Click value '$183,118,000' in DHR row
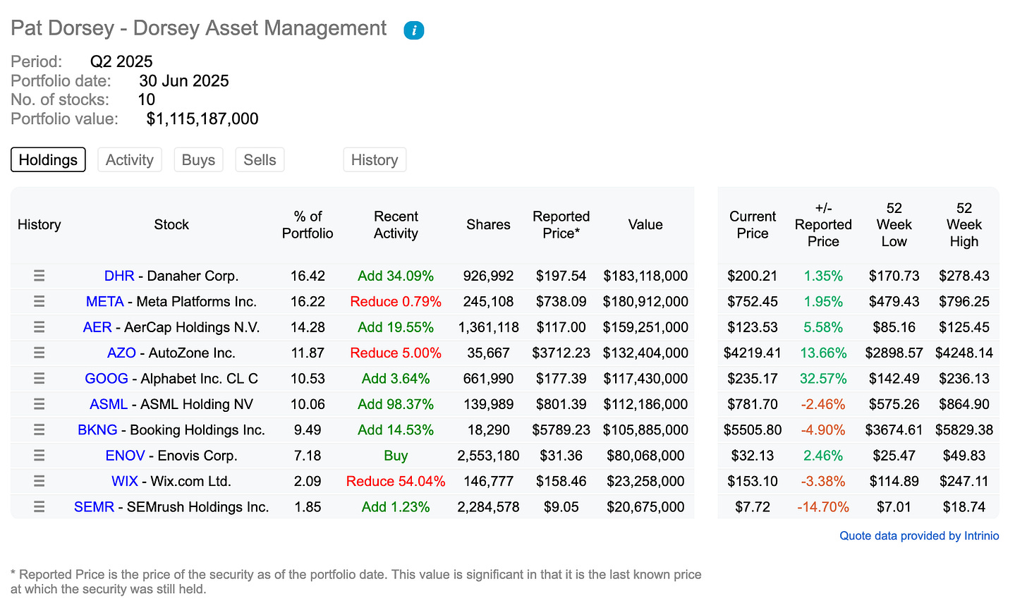Screen dimensions: 1027x615 (x=645, y=276)
